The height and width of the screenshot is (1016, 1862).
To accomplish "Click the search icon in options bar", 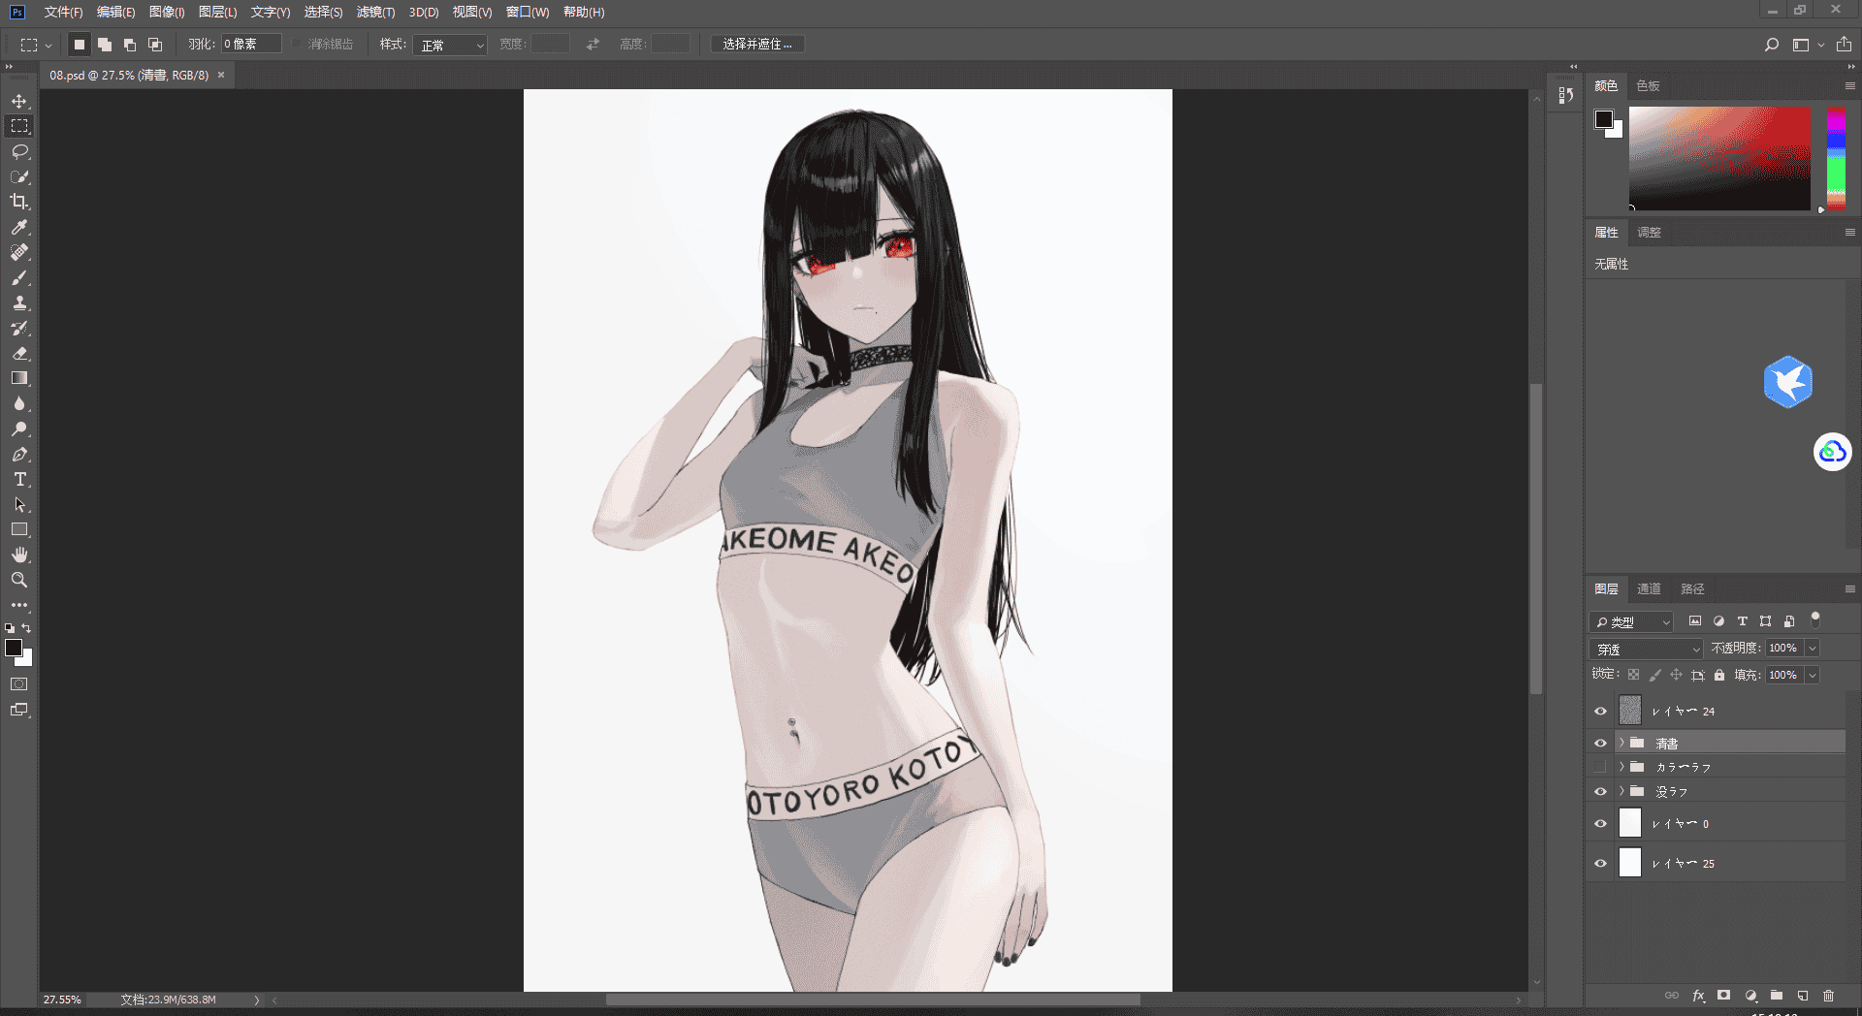I will pos(1772,45).
